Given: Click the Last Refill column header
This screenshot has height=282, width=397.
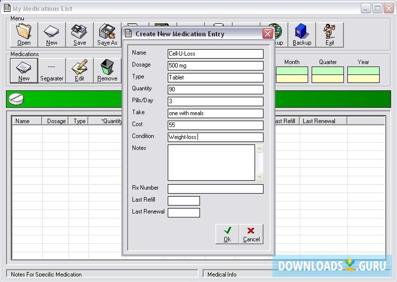Looking at the screenshot, I should pyautogui.click(x=287, y=121).
